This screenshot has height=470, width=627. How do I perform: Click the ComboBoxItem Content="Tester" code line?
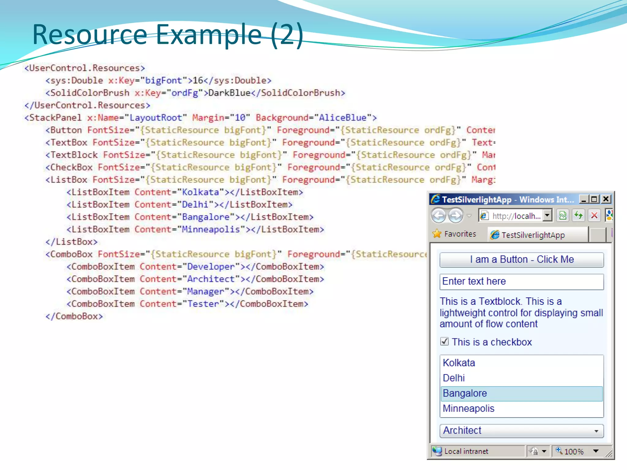click(187, 304)
